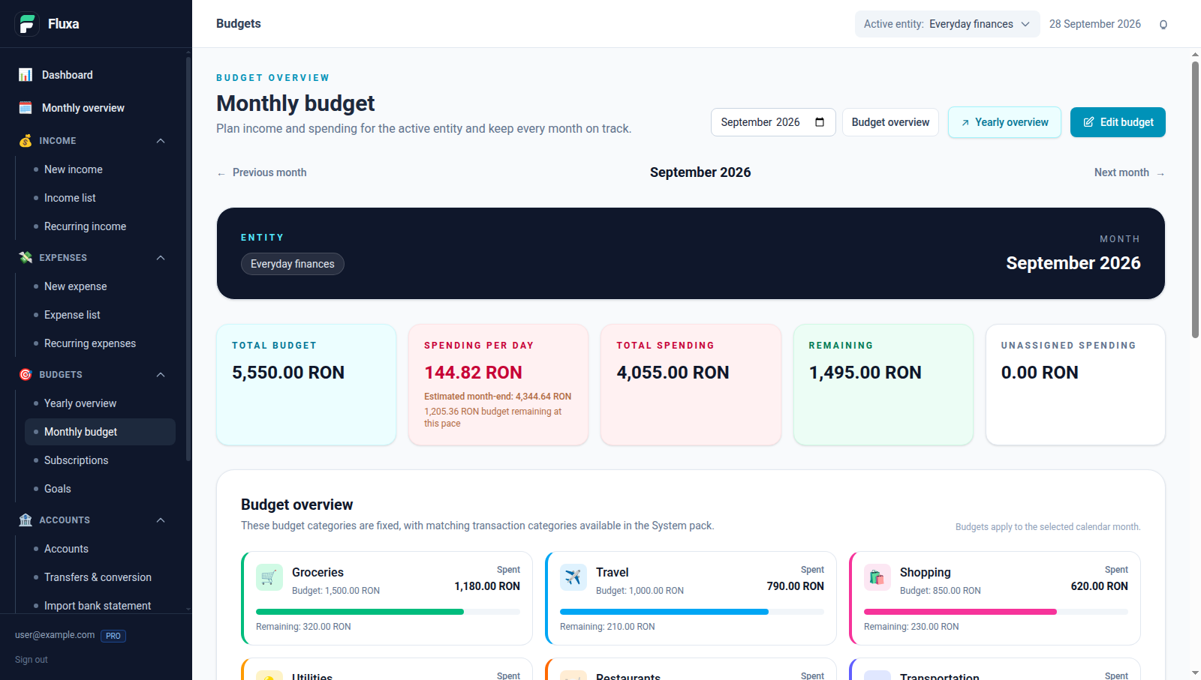Click the Everyday finances entity chip

pyautogui.click(x=293, y=264)
